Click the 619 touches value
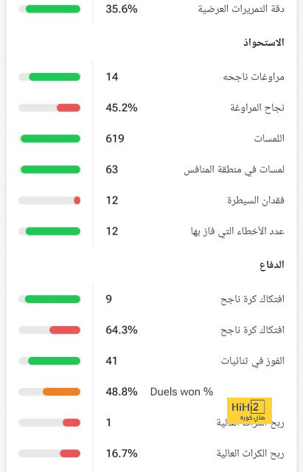This screenshot has width=303, height=472. tap(115, 139)
